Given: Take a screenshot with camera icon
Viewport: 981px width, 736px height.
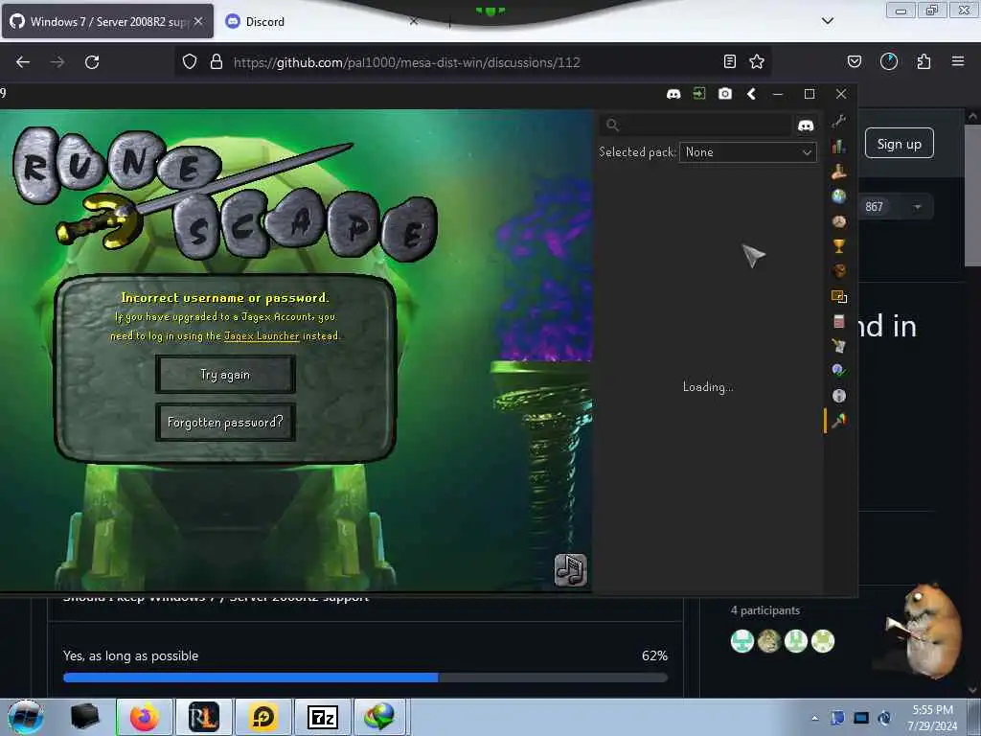Looking at the screenshot, I should [x=724, y=94].
